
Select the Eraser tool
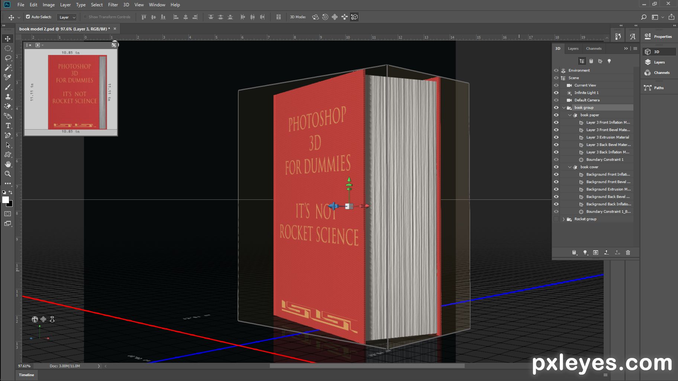tap(8, 106)
